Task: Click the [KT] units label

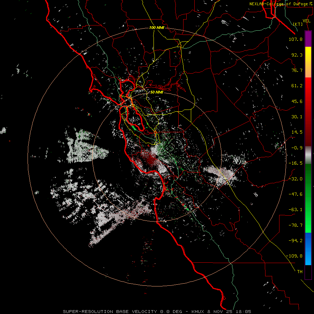Action: 298,24
